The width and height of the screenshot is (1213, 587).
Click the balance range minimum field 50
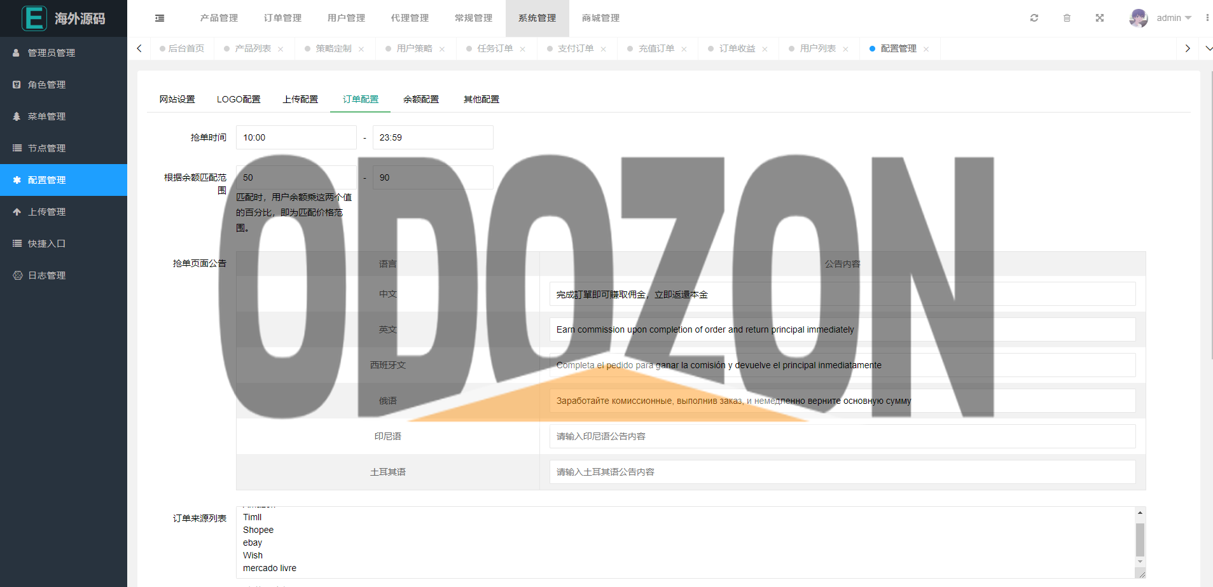pyautogui.click(x=296, y=177)
